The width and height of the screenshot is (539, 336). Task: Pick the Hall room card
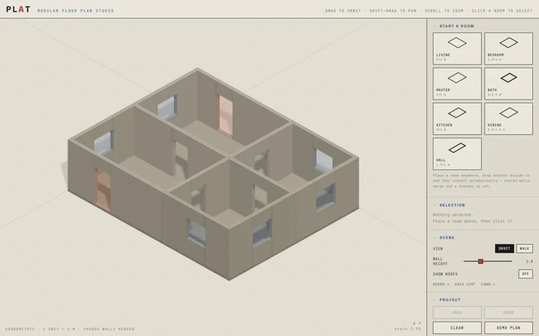pos(457,154)
